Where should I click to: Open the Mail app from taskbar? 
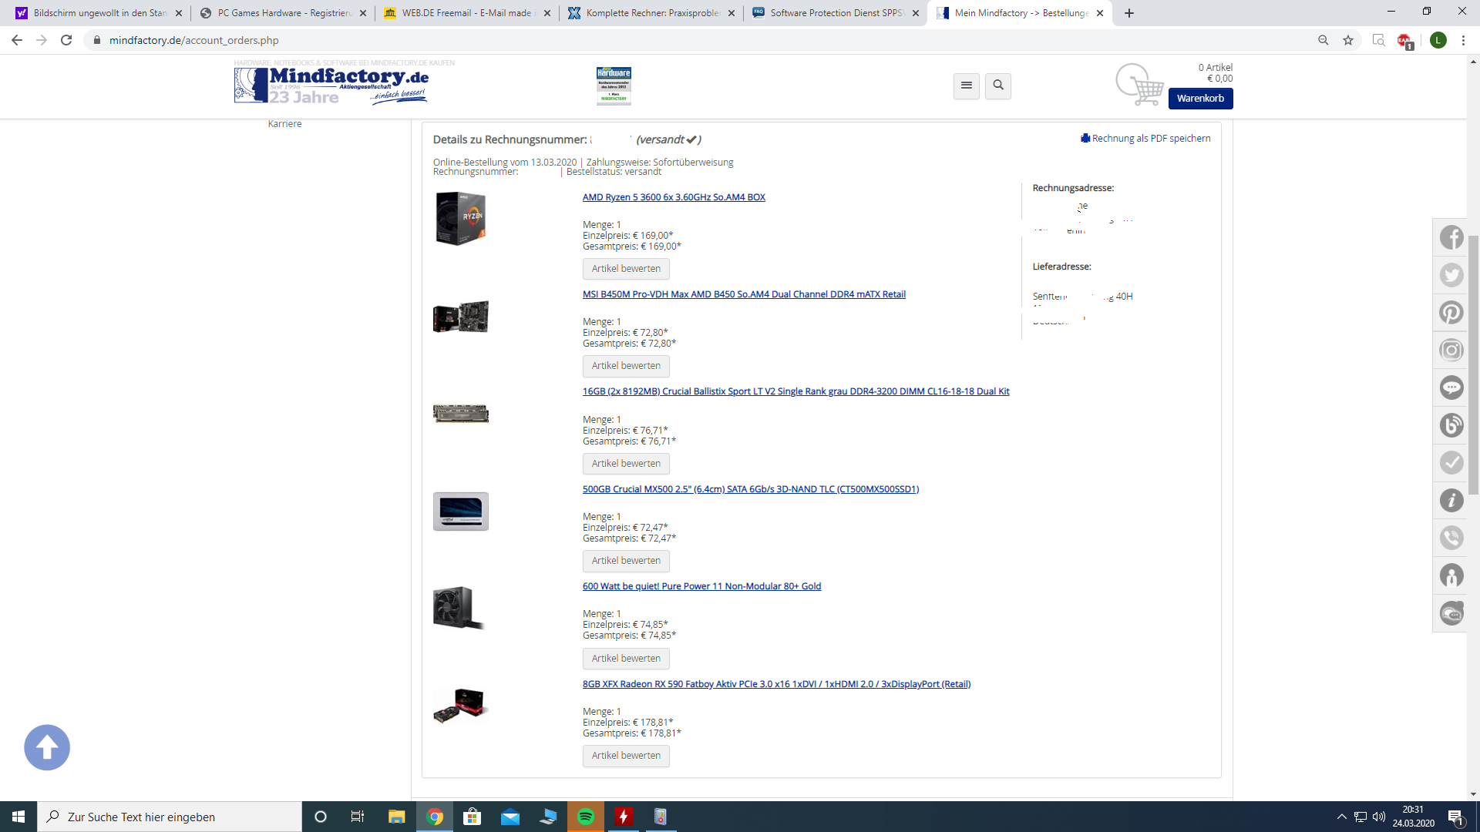(x=510, y=817)
